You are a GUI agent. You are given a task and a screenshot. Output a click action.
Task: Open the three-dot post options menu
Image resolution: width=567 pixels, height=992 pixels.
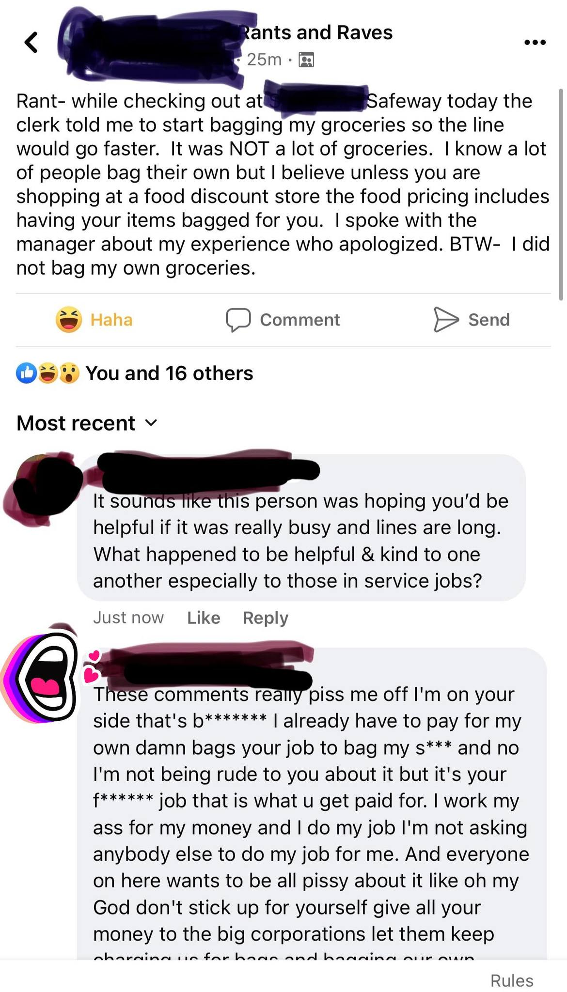[535, 43]
